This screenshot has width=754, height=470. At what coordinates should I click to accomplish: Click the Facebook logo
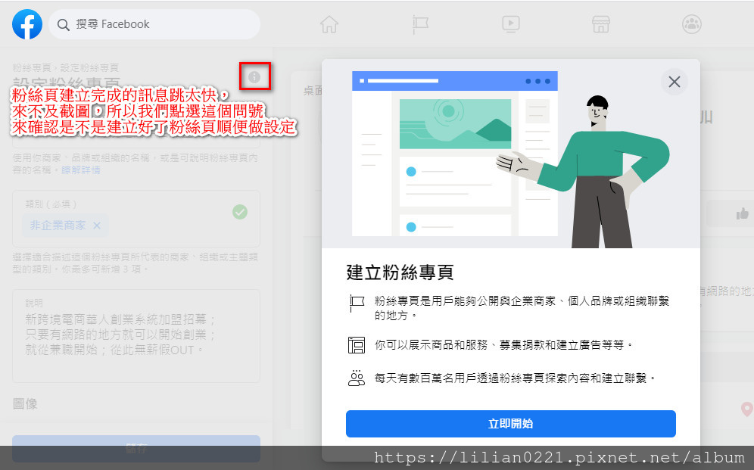pyautogui.click(x=27, y=24)
